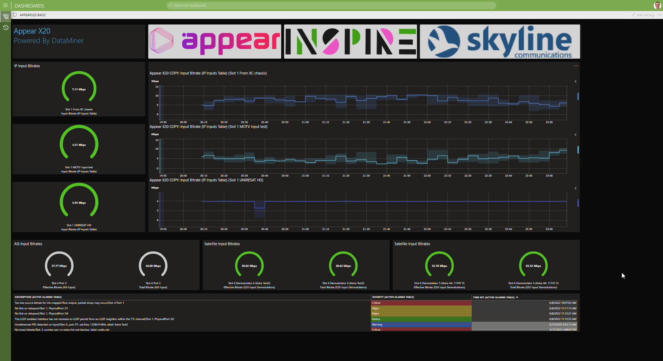The height and width of the screenshot is (361, 663).
Task: Click the 27.77 Mbps ASI gauge
Action: click(x=59, y=264)
